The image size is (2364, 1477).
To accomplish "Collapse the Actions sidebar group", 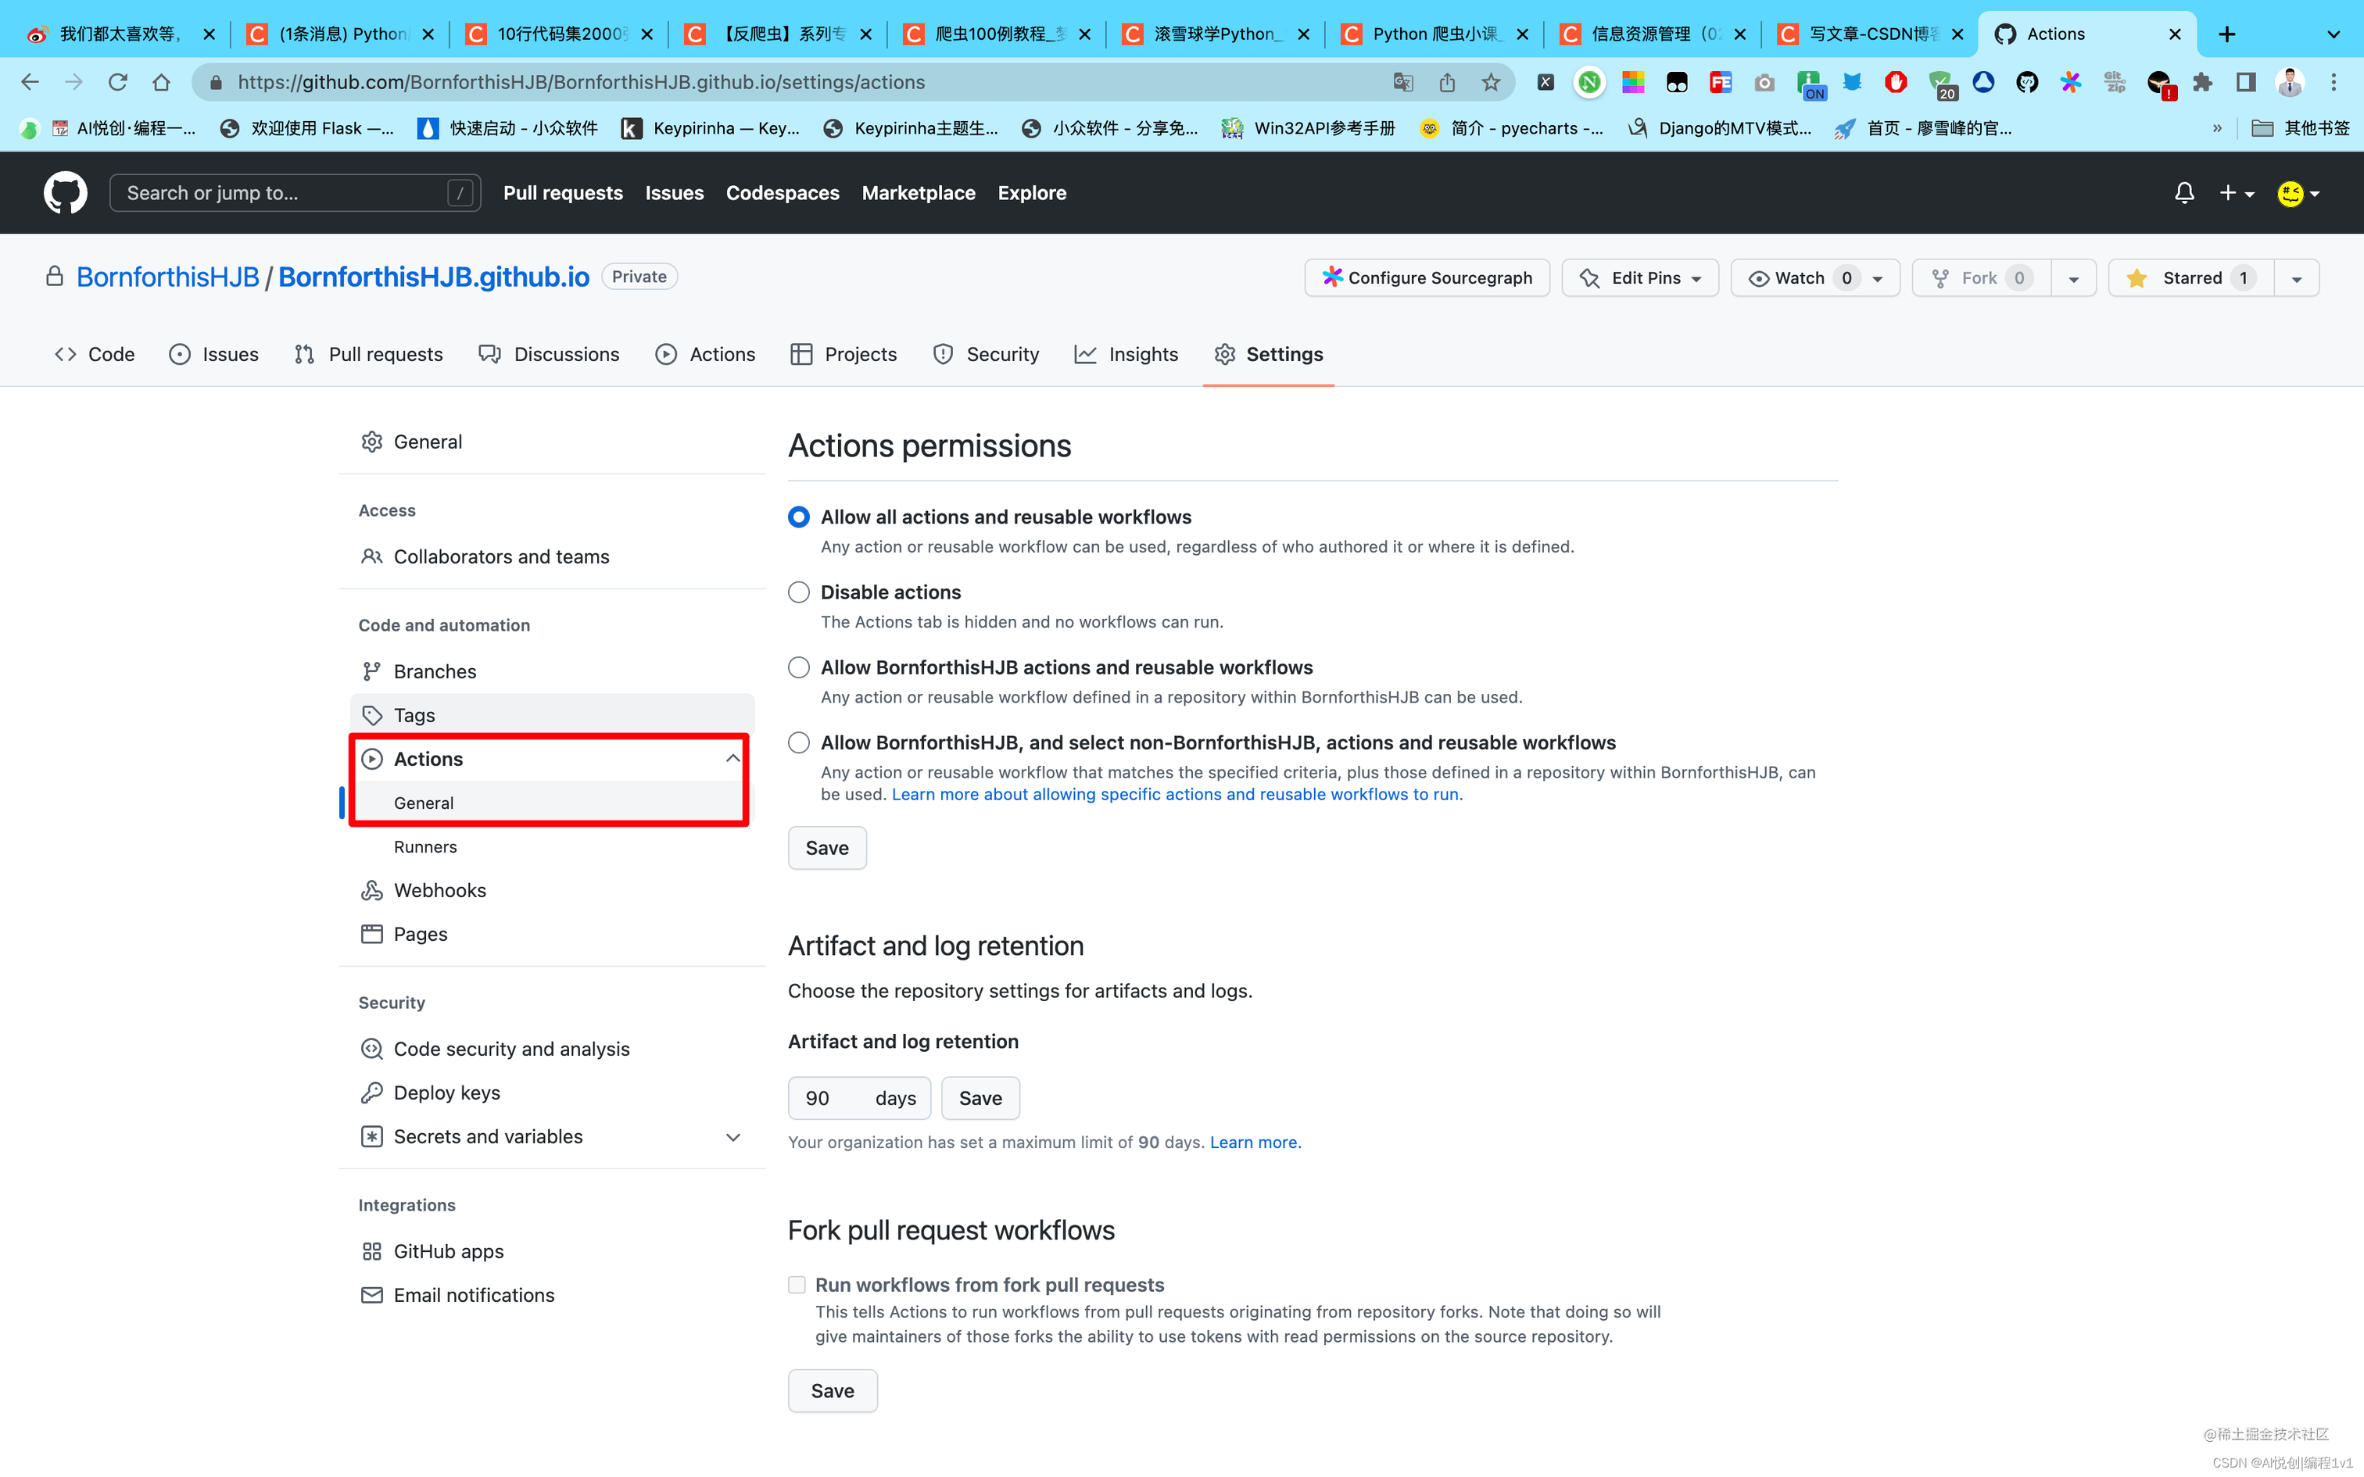I will point(732,758).
